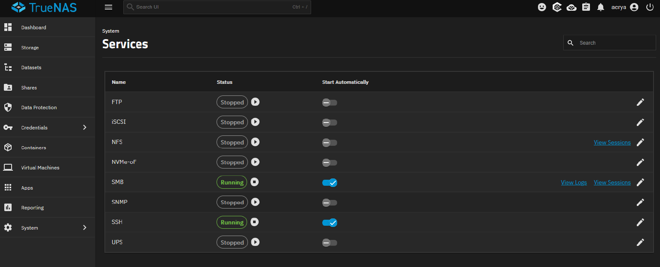The image size is (660, 267).
Task: Edit the FTP service settings
Action: click(640, 102)
